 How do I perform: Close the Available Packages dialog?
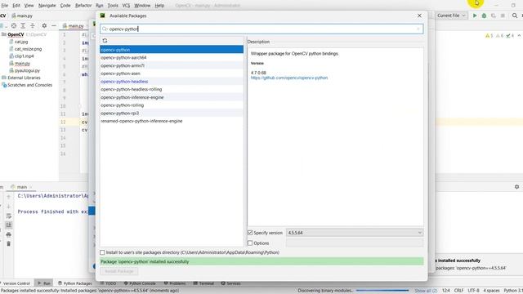[419, 16]
